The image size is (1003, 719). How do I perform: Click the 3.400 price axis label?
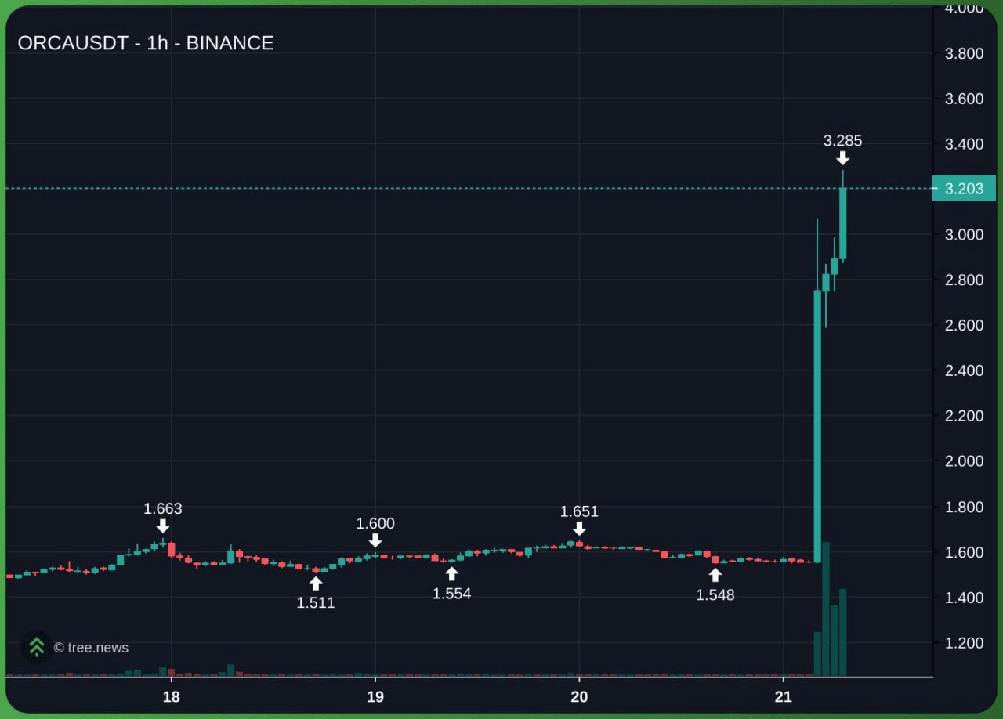964,144
